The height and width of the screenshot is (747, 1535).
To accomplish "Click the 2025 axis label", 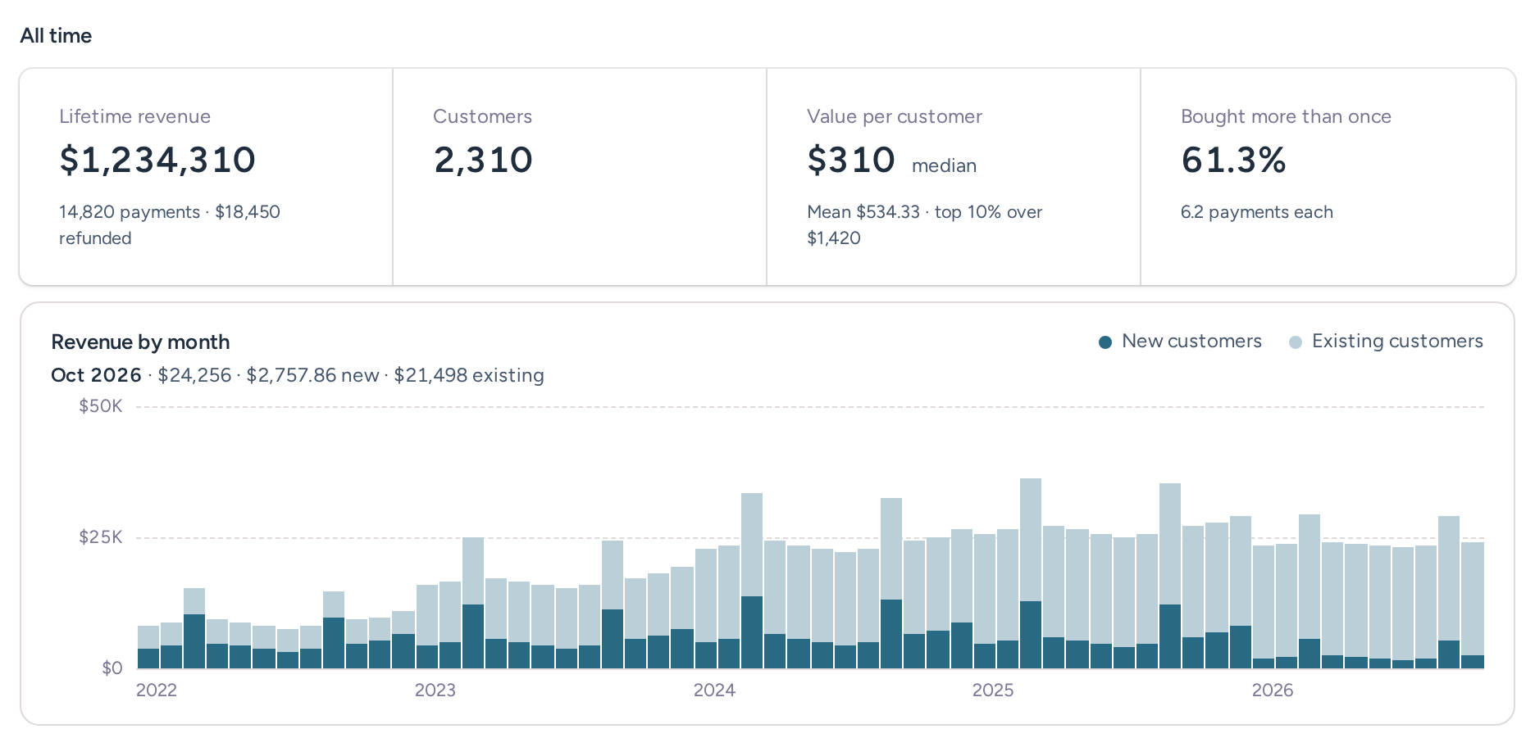I will (x=993, y=690).
